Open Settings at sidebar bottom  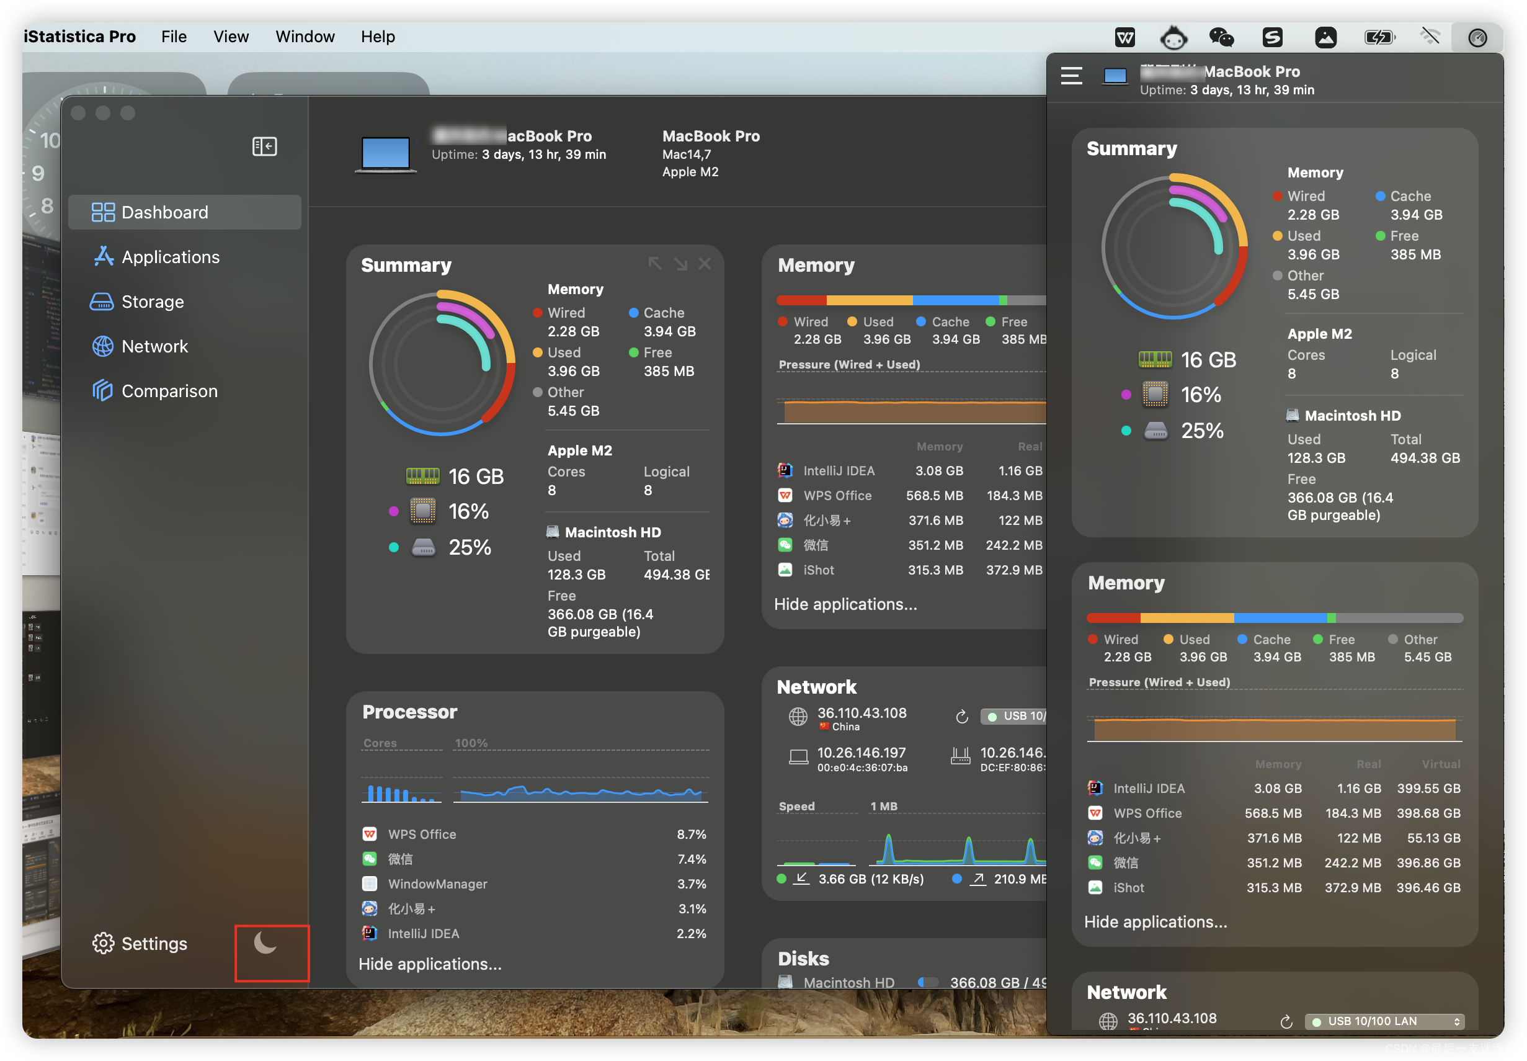tap(140, 942)
